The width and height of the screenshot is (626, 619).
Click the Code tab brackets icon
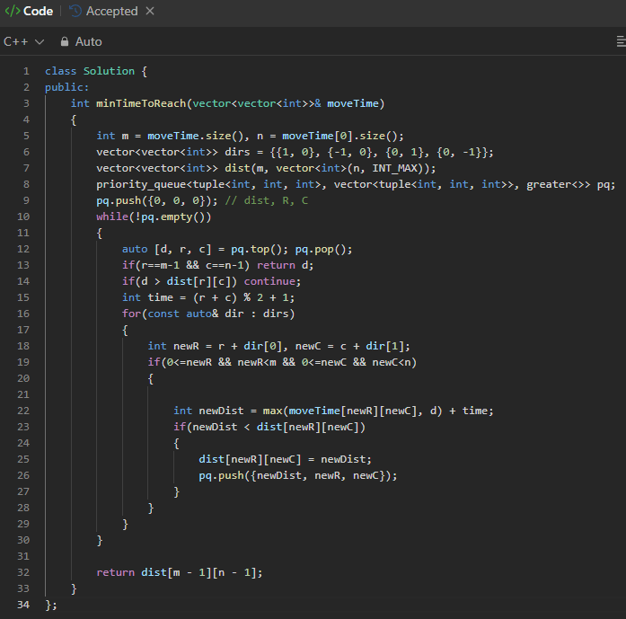13,12
